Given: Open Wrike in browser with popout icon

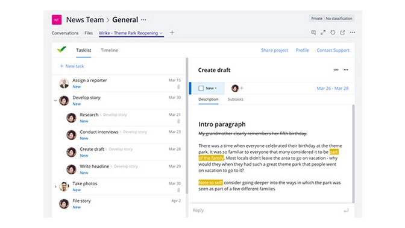Looking at the screenshot, I should click(x=342, y=33).
